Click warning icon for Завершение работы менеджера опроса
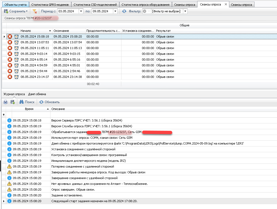Image resolution: width=277 pixels, height=209 pixels. [x=9, y=172]
